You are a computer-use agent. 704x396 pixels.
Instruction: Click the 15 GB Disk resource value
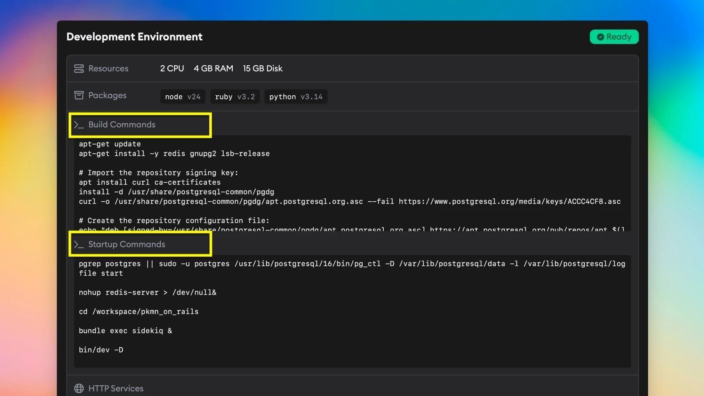pos(263,69)
